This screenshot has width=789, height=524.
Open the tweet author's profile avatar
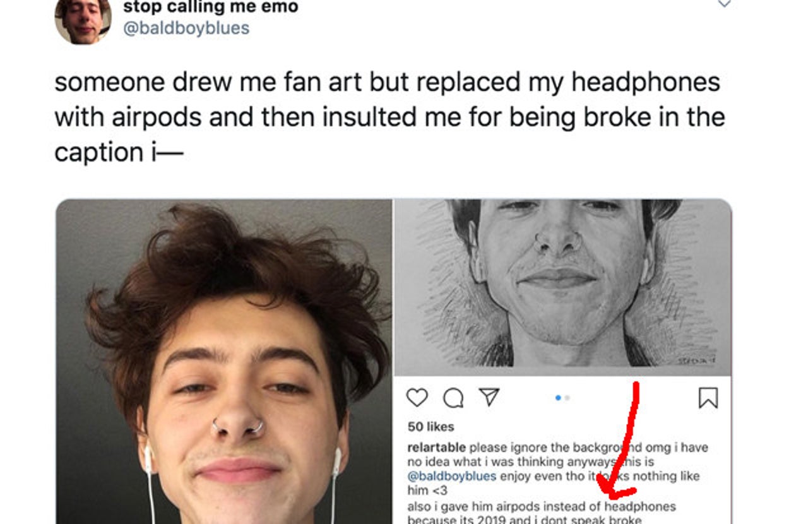pyautogui.click(x=83, y=21)
